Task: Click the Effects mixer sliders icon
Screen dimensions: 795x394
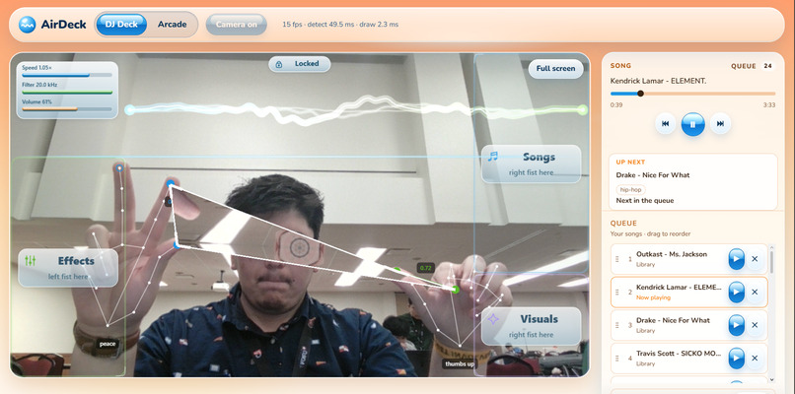Action: [x=31, y=261]
